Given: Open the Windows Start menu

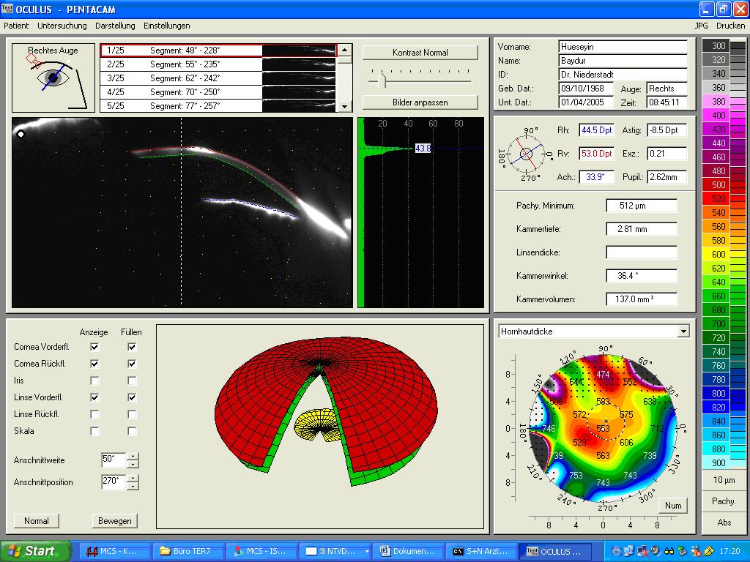Looking at the screenshot, I should pos(36,551).
